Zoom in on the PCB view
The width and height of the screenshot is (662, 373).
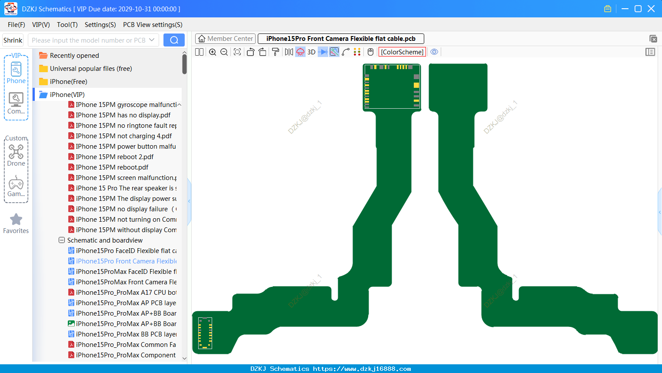213,52
